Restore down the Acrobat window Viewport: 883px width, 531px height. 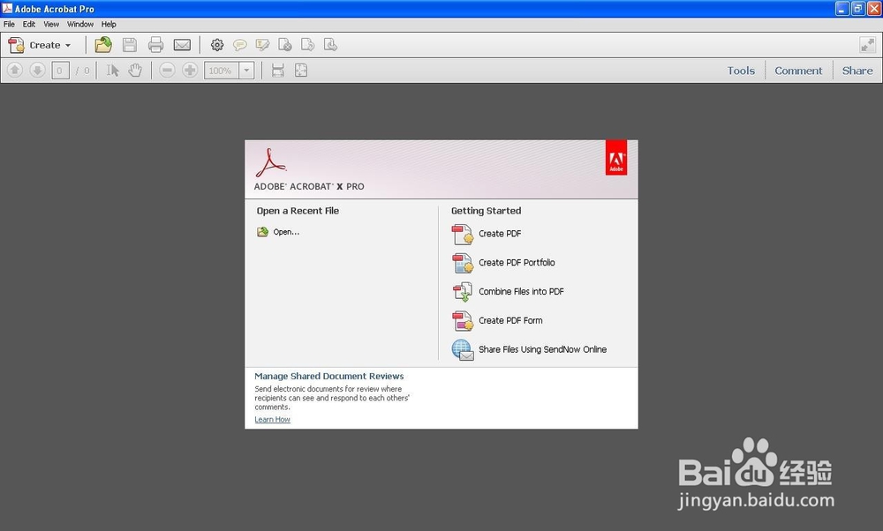tap(857, 9)
